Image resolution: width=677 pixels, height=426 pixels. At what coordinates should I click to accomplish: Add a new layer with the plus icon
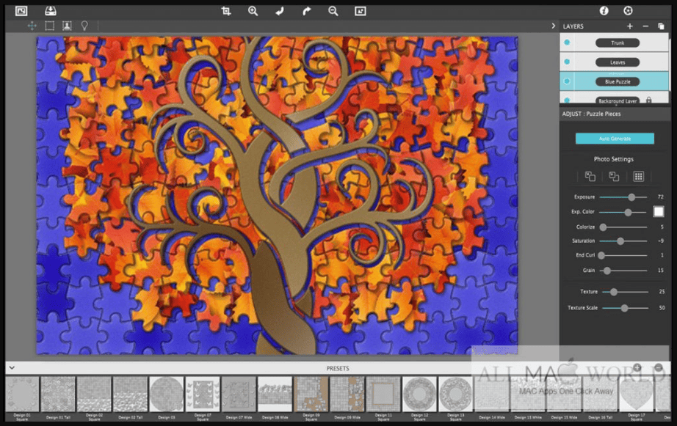pyautogui.click(x=630, y=26)
